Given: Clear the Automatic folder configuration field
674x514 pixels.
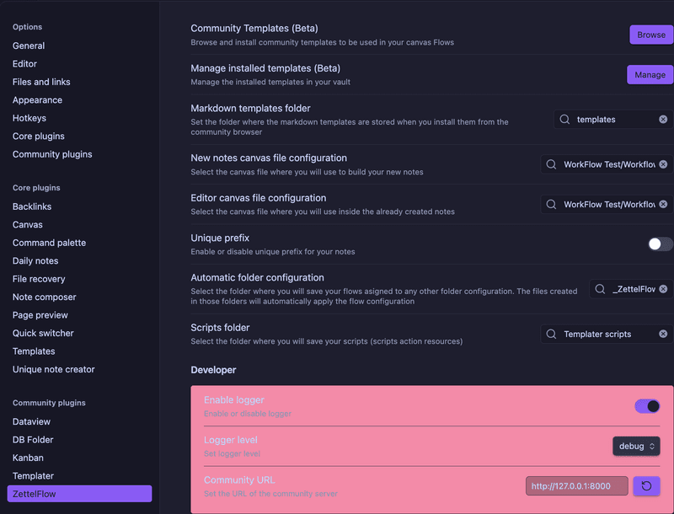Looking at the screenshot, I should pyautogui.click(x=663, y=290).
